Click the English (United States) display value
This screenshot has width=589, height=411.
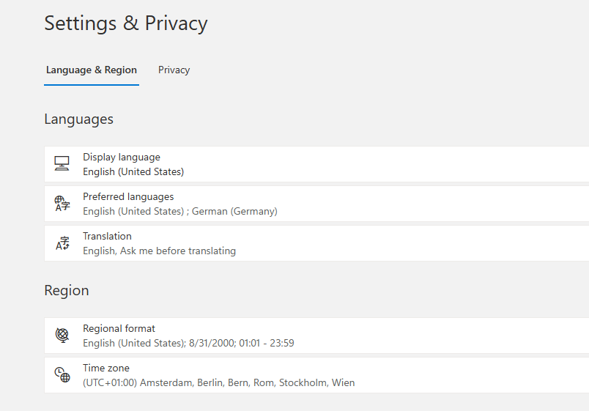click(133, 171)
